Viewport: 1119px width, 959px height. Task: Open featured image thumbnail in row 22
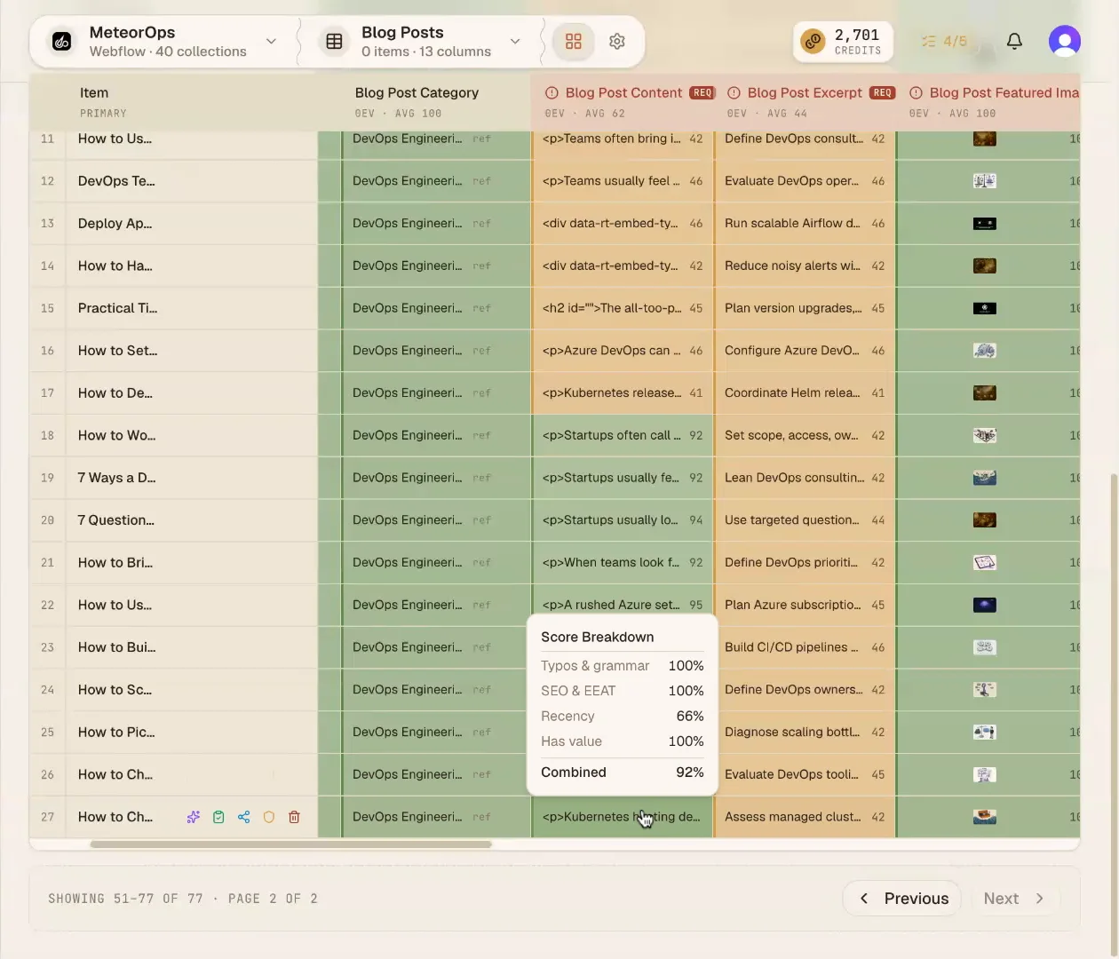pyautogui.click(x=985, y=605)
